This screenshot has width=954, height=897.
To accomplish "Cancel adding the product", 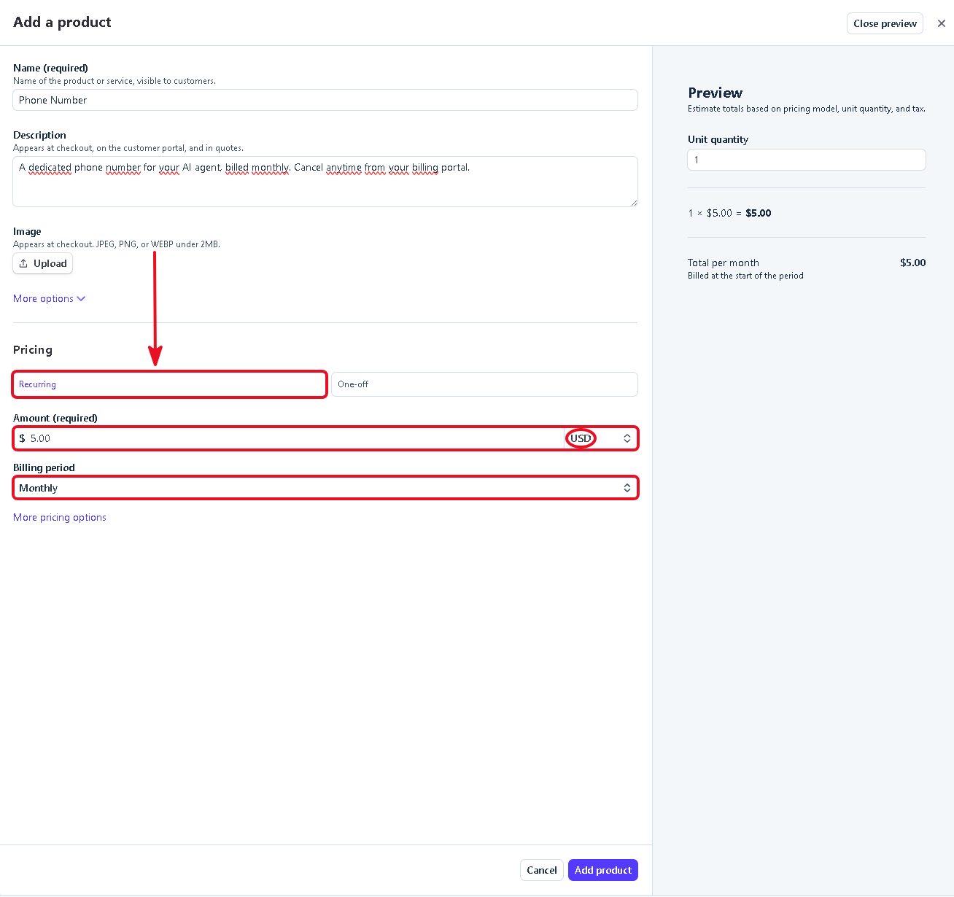I will [x=542, y=870].
